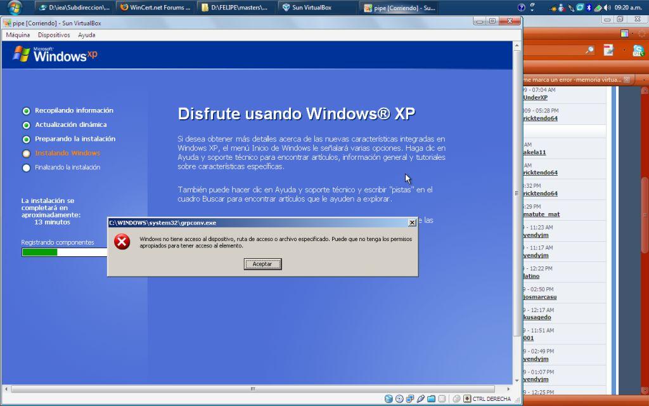Screen dimensions: 649x406
Task: Click the Bluetooth tray icon
Action: 589,8
